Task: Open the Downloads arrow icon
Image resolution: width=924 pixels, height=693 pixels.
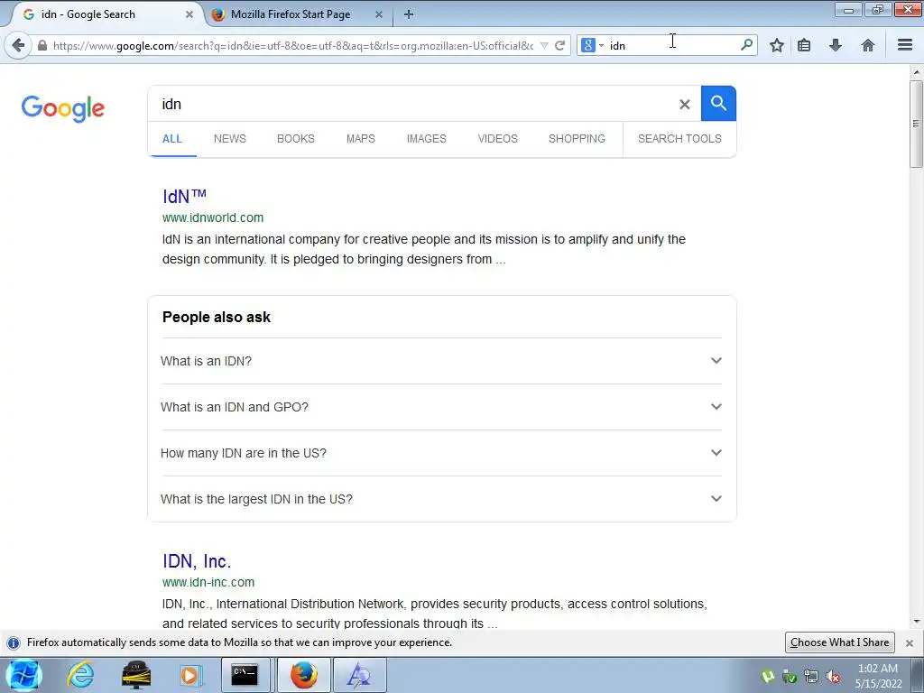Action: point(836,45)
